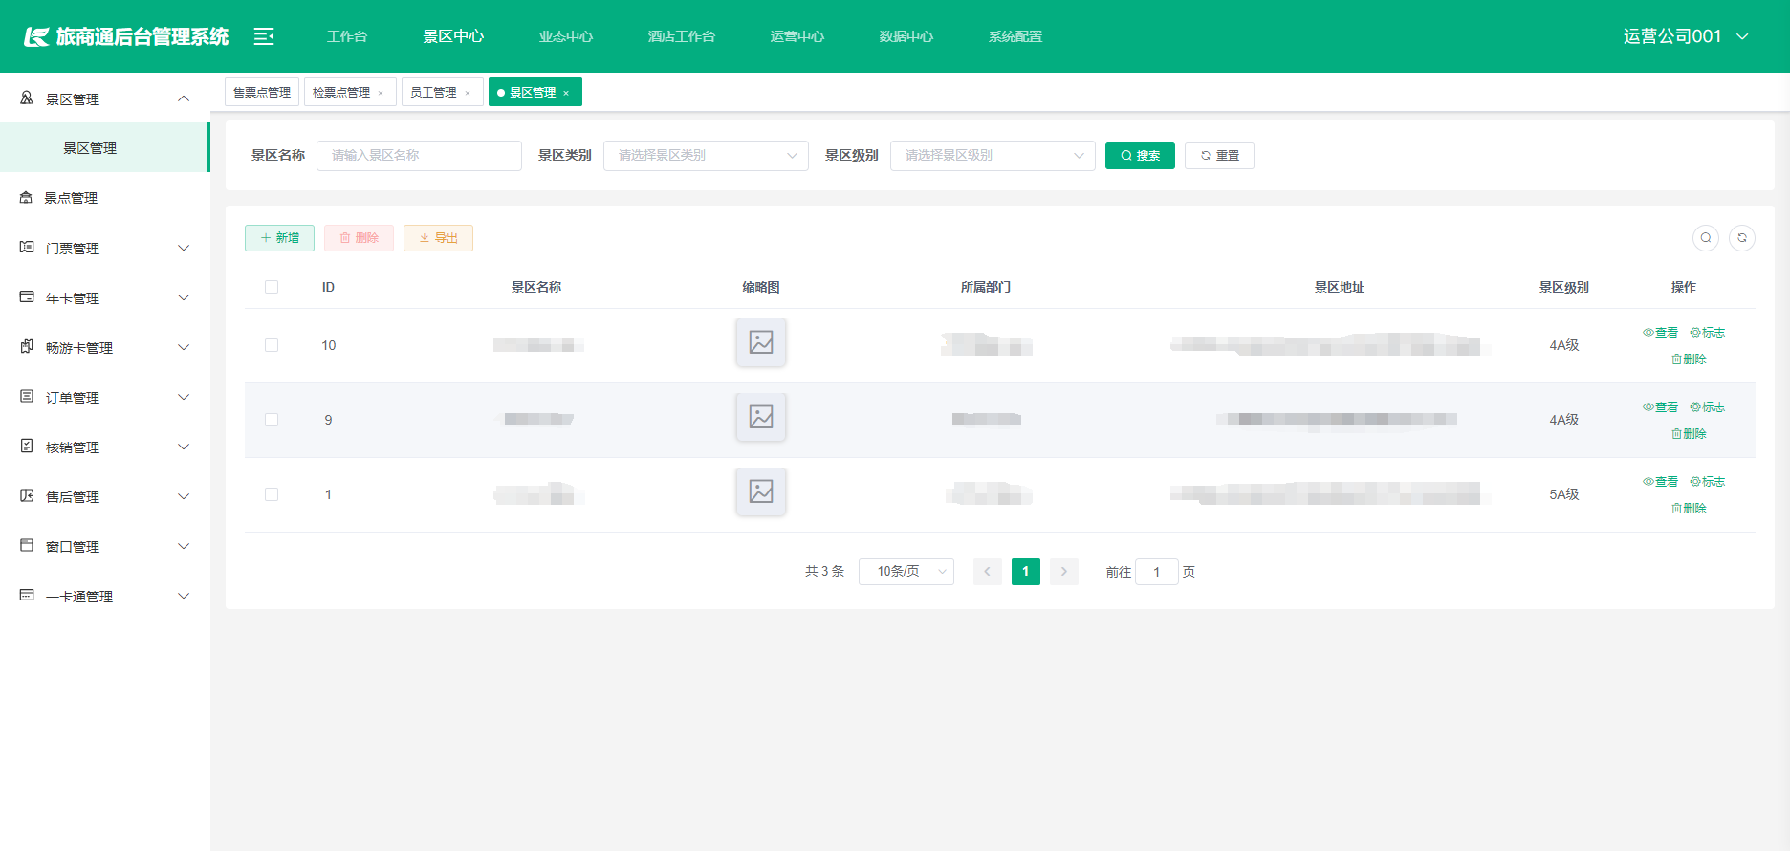
Task: Click the 核销管理 icon
Action: [27, 447]
